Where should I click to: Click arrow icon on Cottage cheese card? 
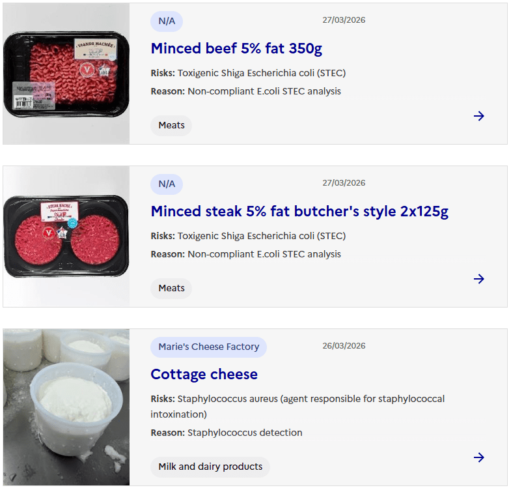(479, 457)
